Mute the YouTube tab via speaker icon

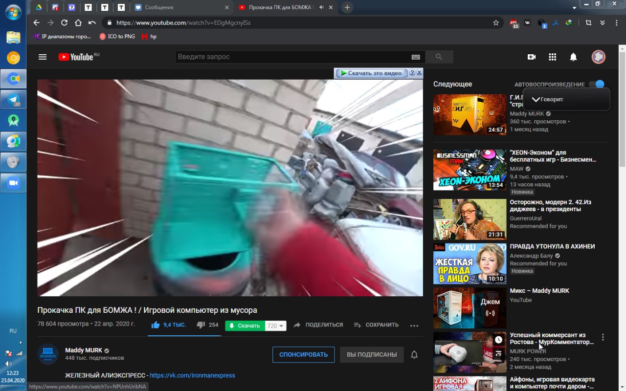[321, 7]
